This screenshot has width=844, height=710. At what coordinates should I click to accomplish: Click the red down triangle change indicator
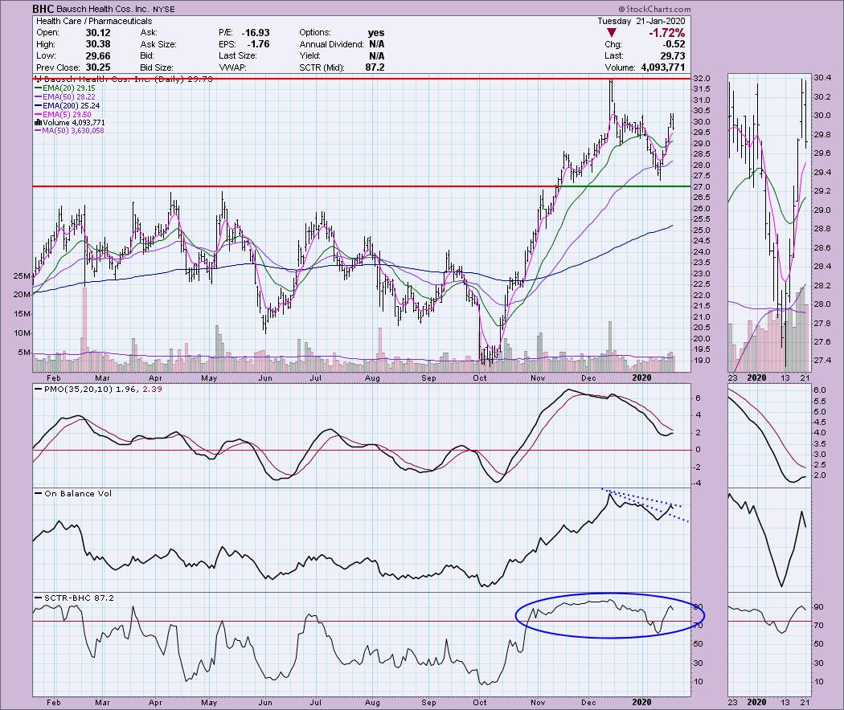tap(612, 33)
